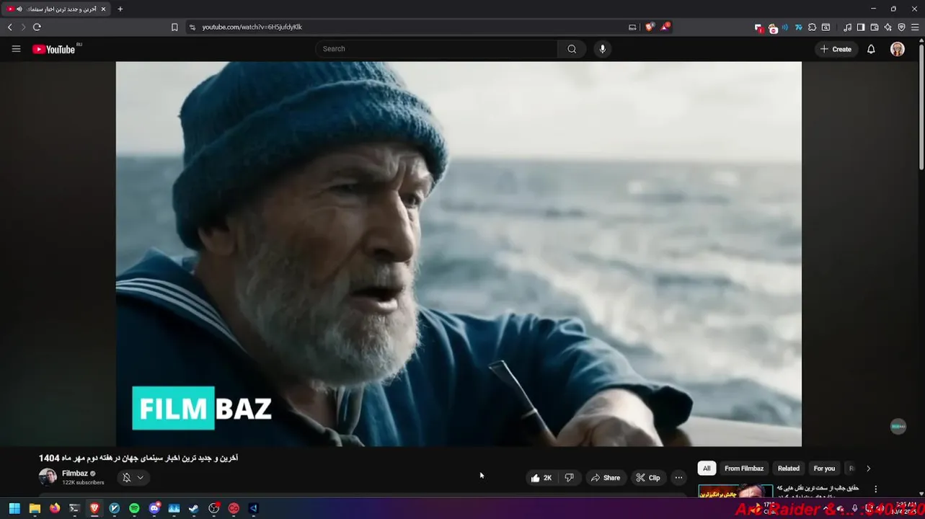
Task: Open first suggested video thumbnail
Action: pos(735,492)
